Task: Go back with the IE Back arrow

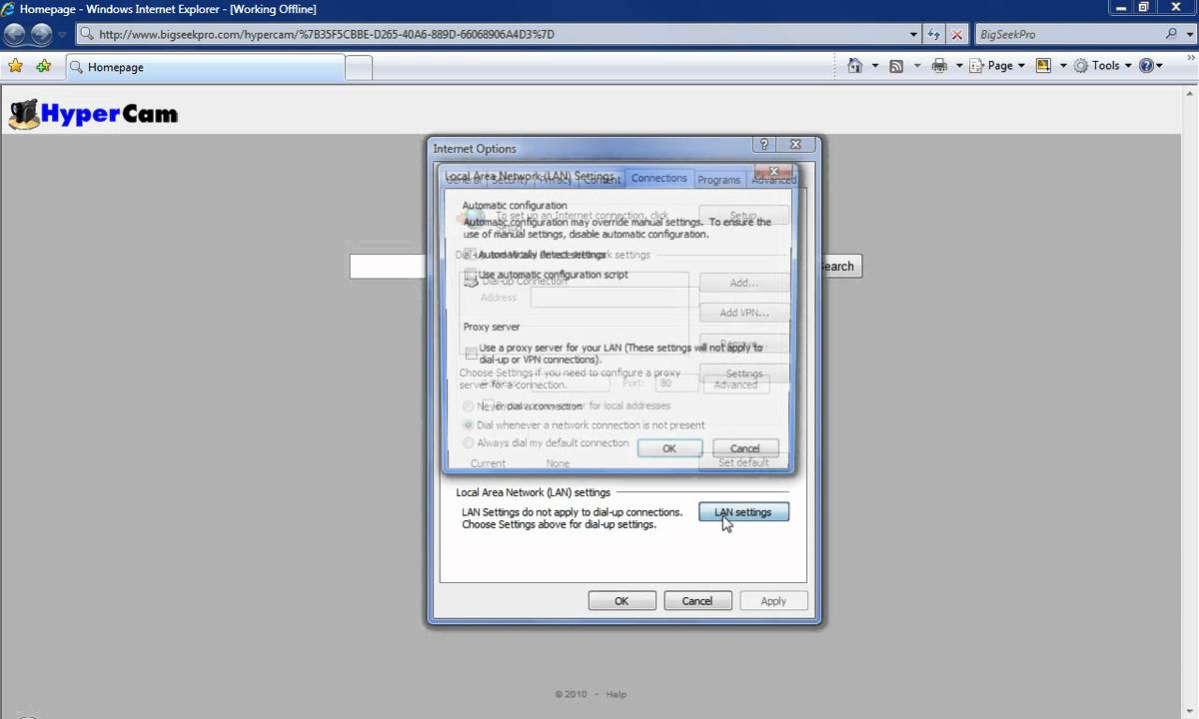Action: click(15, 34)
